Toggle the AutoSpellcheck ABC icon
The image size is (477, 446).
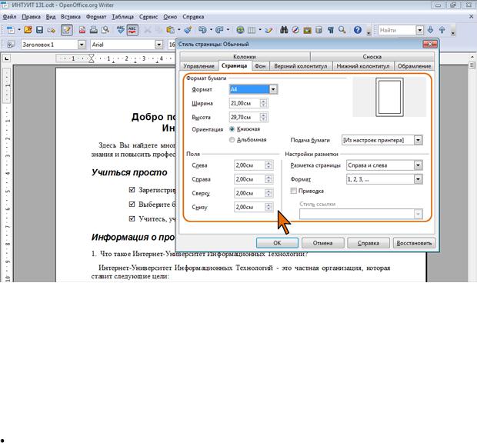click(x=132, y=30)
